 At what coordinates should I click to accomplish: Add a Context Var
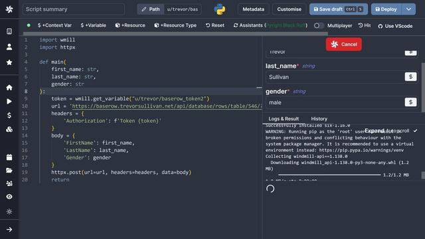(x=54, y=25)
